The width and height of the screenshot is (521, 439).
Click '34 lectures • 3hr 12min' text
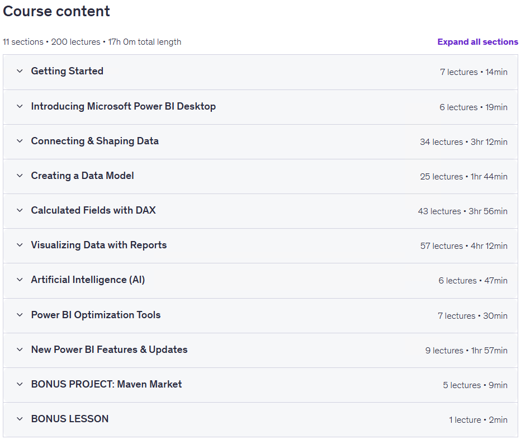pos(463,142)
